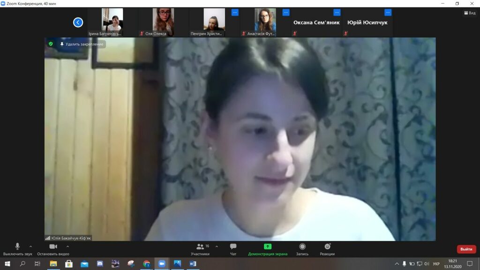
Task: Click Удалить закрепление to unpin video
Action: pos(82,44)
